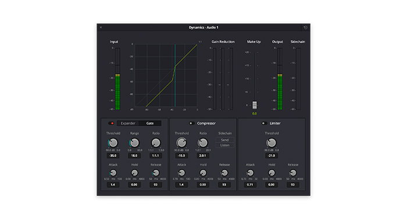407x221 pixels.
Task: Edit Expander Threshold value -35.0
Action: click(113, 155)
